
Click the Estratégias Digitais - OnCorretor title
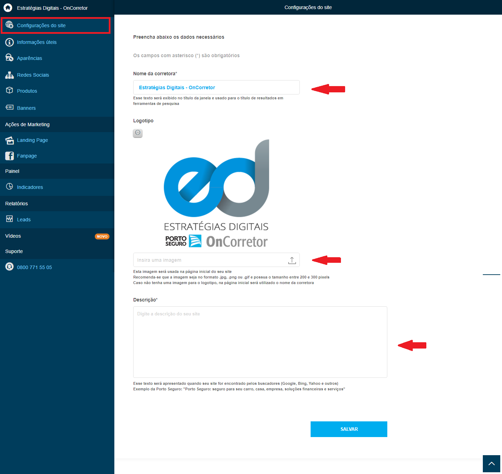(52, 8)
